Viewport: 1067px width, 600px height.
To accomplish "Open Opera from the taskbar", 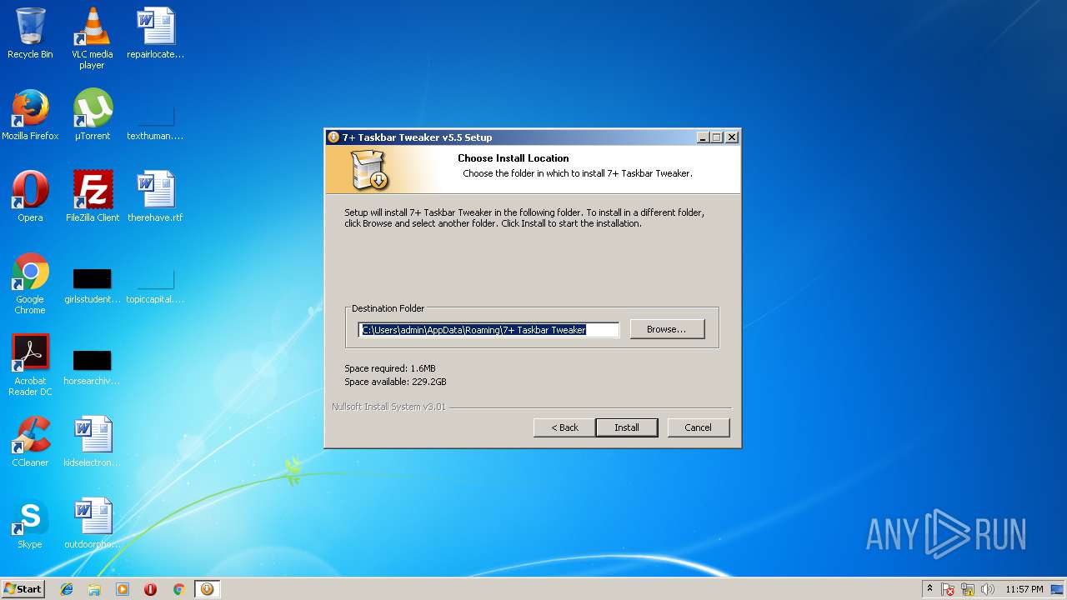I will [151, 589].
